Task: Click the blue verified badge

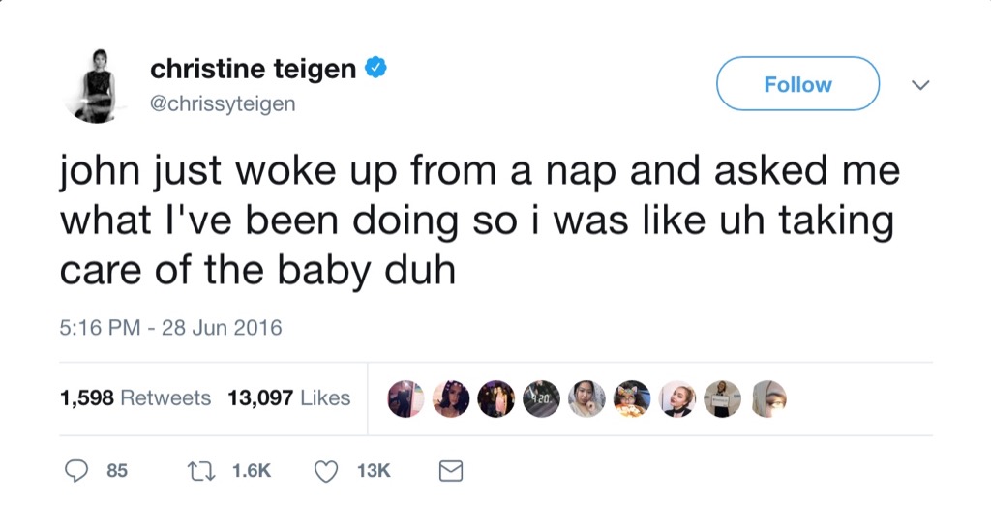Action: tap(376, 68)
